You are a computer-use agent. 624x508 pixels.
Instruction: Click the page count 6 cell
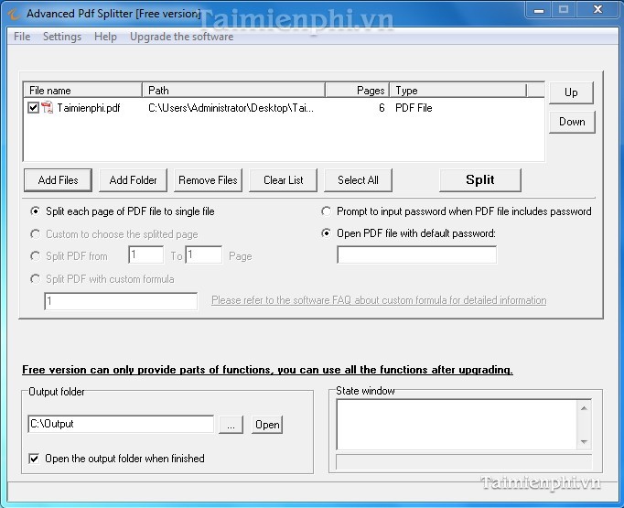(382, 108)
